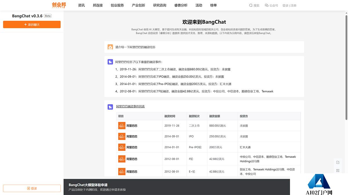Click the 注册 link in header
This screenshot has width=348, height=195.
click(x=293, y=6)
